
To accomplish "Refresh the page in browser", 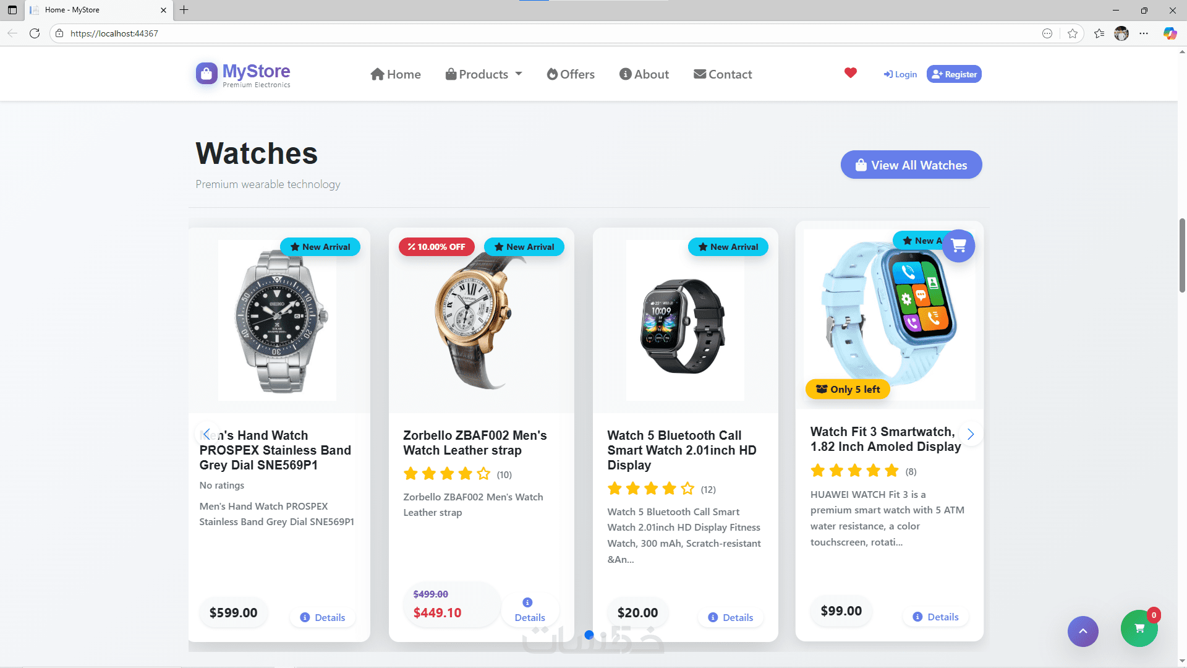I will pos(35,33).
